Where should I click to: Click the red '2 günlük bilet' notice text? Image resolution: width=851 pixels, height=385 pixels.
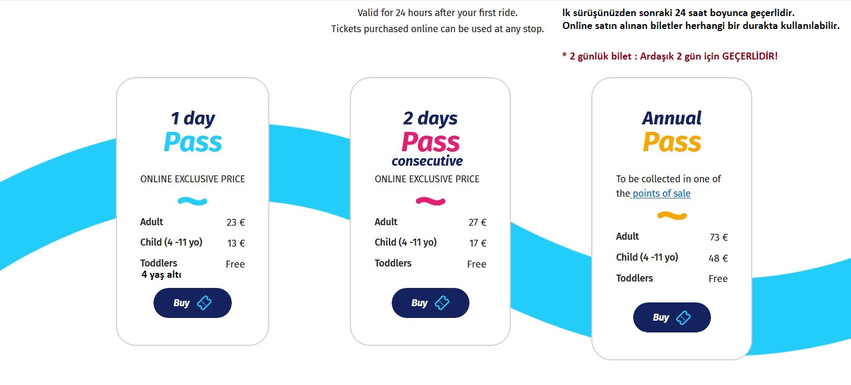click(x=670, y=56)
